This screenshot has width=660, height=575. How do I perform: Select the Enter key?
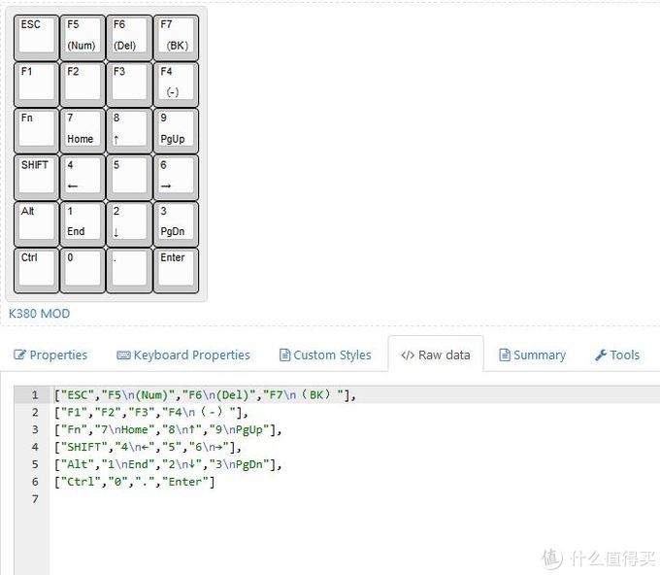coord(176,270)
